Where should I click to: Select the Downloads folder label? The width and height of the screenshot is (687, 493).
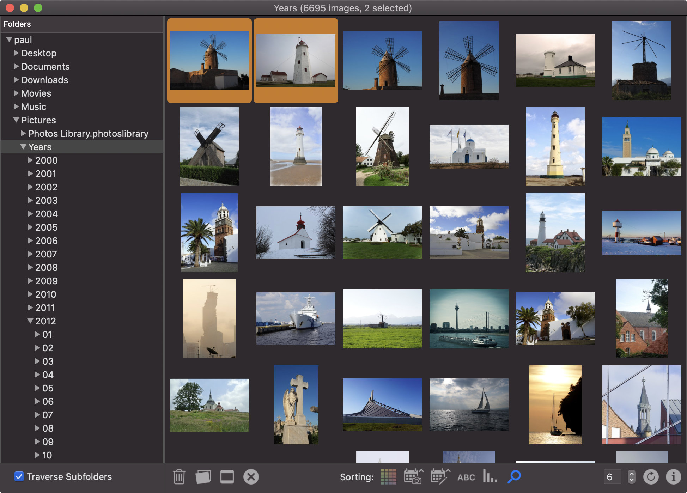44,80
